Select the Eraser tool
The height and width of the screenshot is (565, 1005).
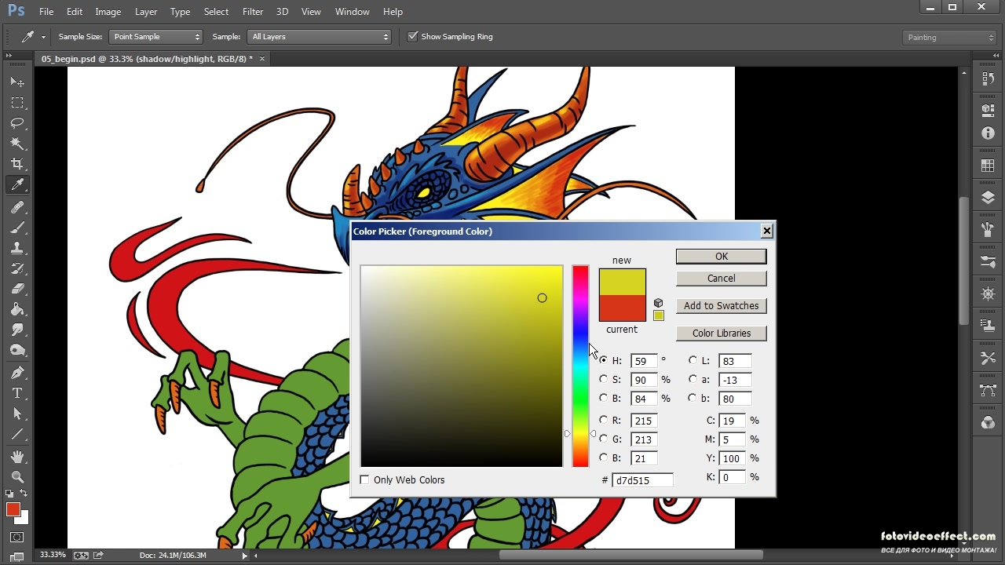pos(17,289)
